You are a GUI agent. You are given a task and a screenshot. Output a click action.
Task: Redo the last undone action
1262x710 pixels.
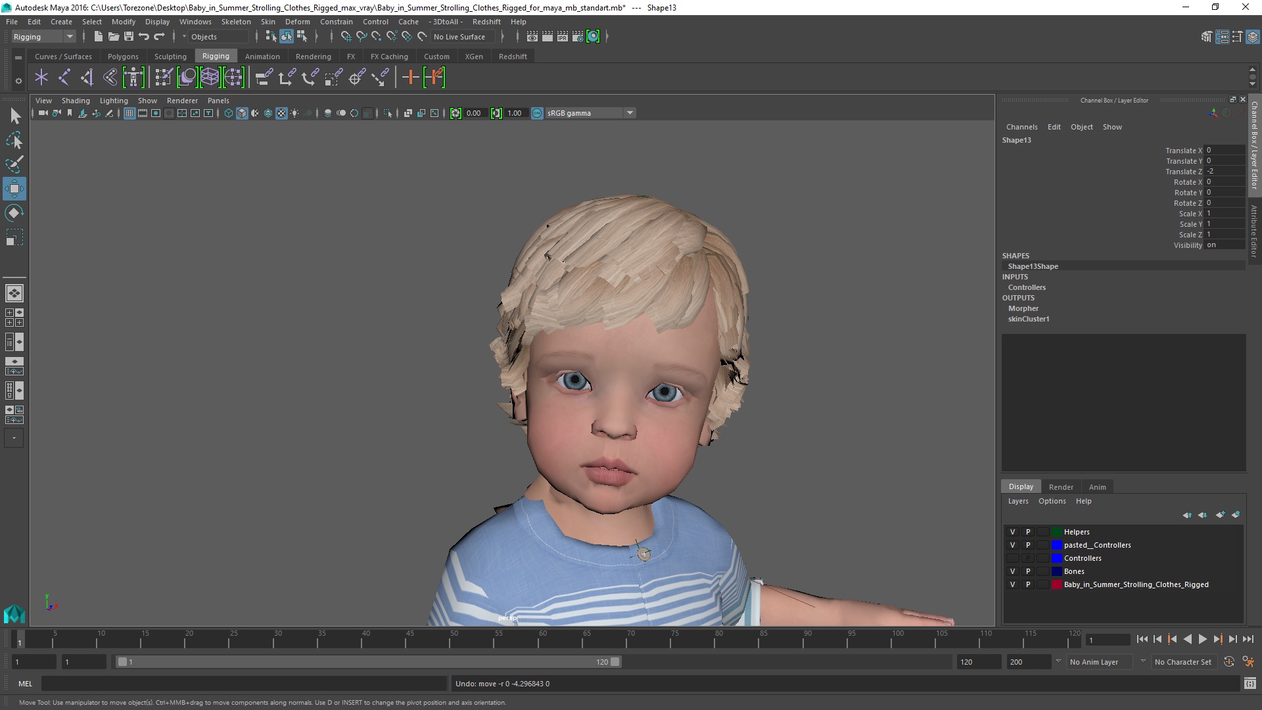coord(159,37)
